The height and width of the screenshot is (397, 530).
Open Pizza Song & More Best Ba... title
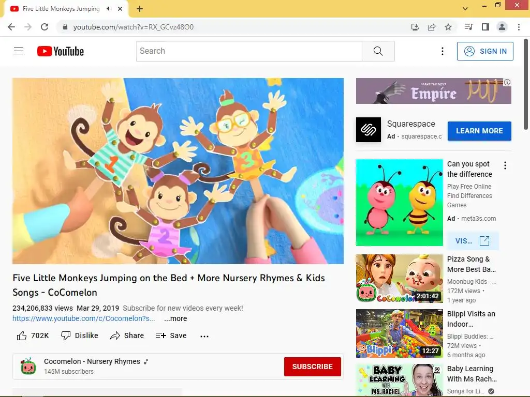[472, 264]
